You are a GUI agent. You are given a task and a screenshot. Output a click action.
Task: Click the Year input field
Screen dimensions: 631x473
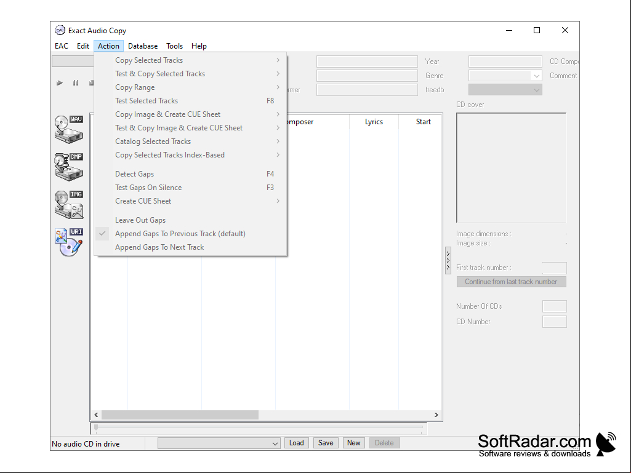pyautogui.click(x=505, y=62)
